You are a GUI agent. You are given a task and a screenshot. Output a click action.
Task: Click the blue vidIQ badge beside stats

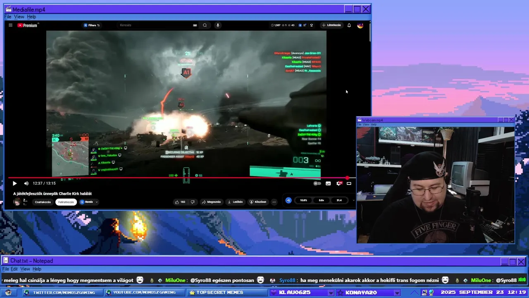[x=288, y=200]
